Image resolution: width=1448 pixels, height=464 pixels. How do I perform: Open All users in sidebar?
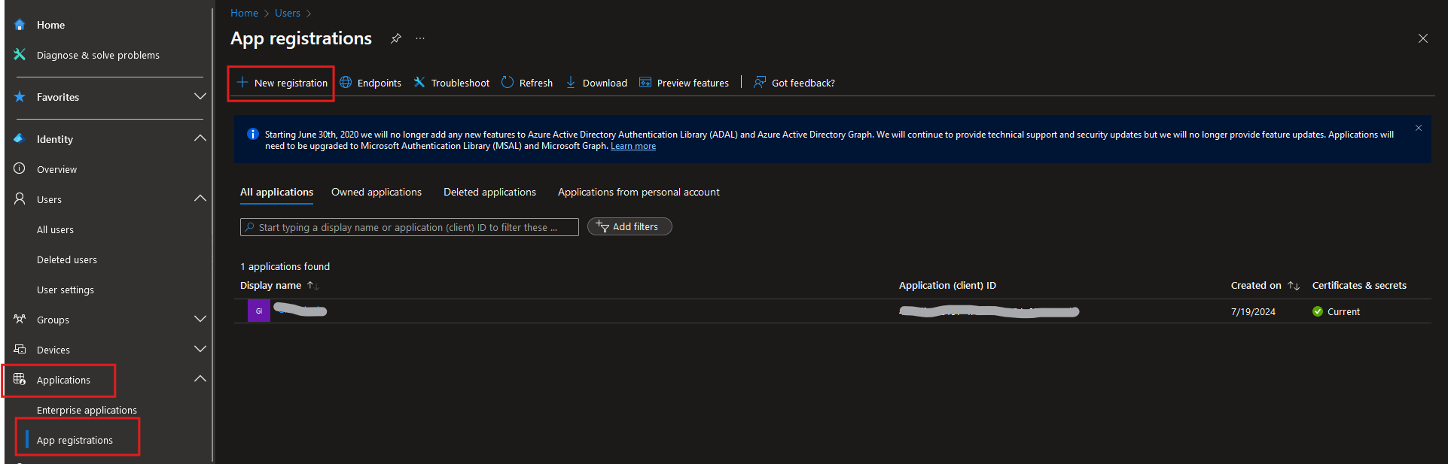[x=55, y=229]
